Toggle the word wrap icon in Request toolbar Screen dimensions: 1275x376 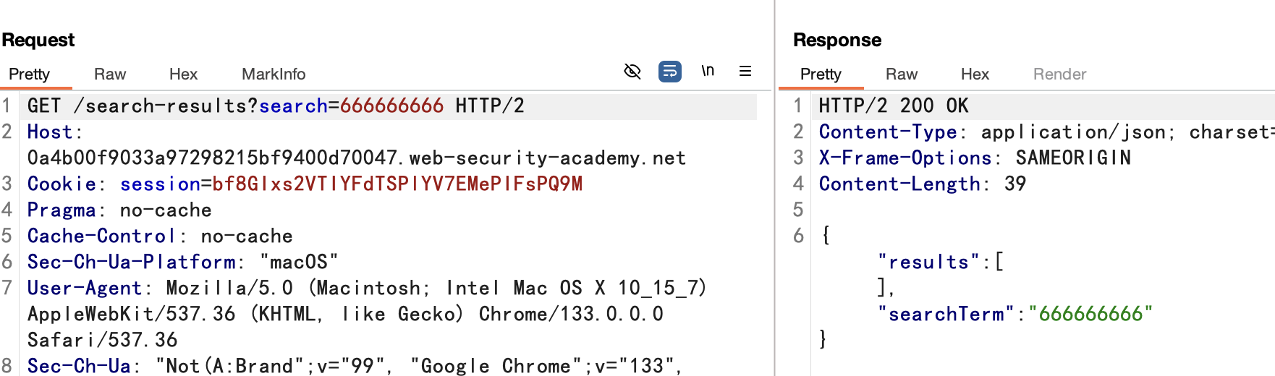(x=670, y=71)
